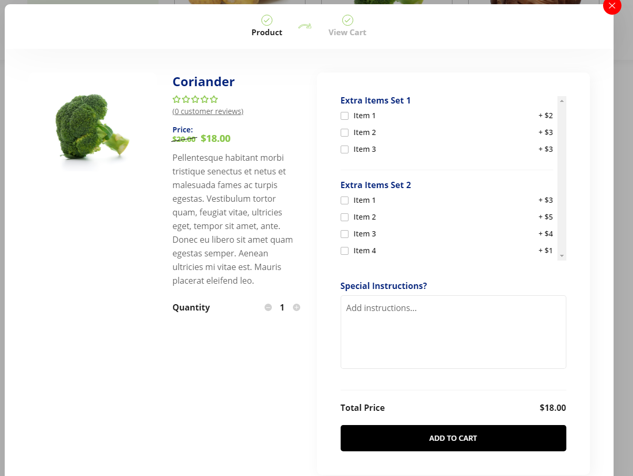Click the Product step checkmark icon
Screen dimensions: 633x476
pyautogui.click(x=267, y=20)
